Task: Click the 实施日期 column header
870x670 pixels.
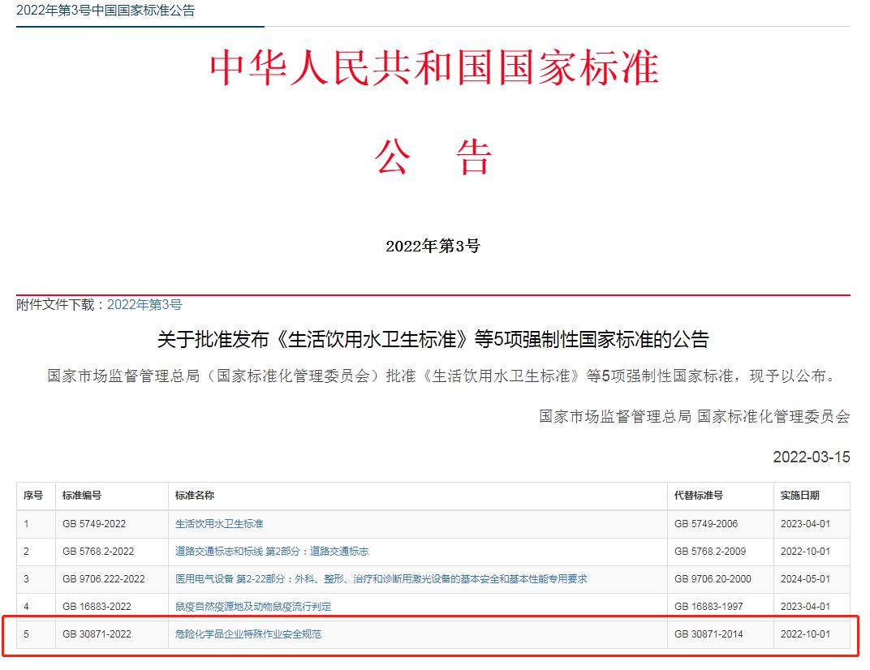Action: [x=799, y=496]
